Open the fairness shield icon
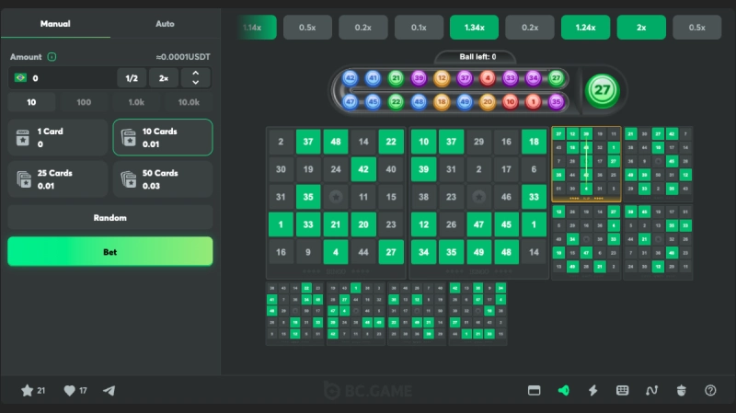The image size is (736, 413). coord(681,391)
